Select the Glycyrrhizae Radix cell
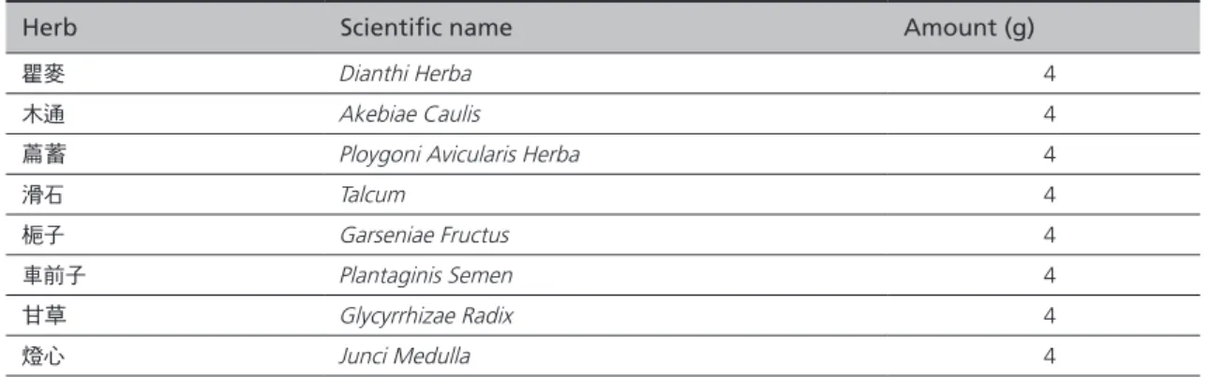This screenshot has height=377, width=1210. 426,315
